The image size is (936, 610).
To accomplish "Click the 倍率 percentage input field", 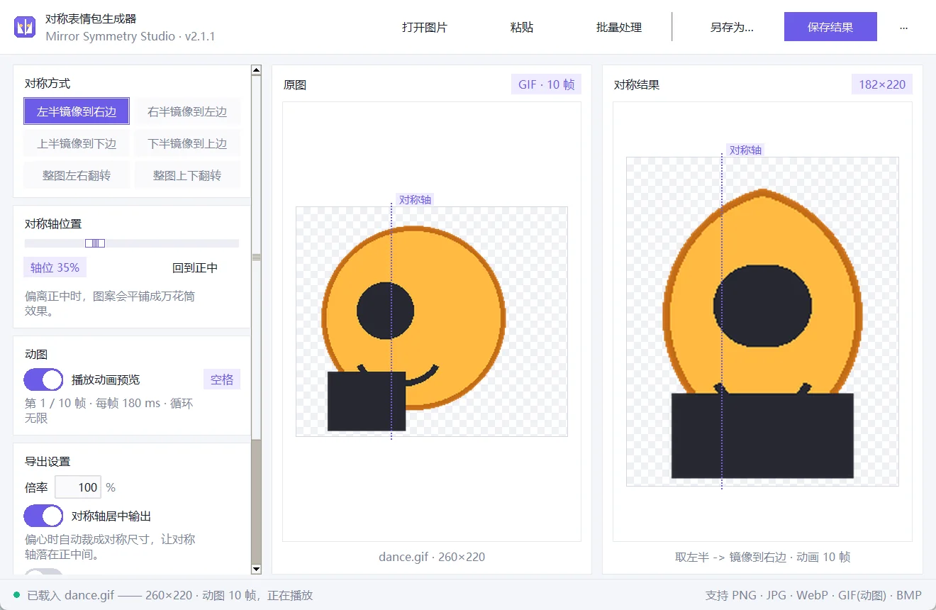I will point(78,487).
